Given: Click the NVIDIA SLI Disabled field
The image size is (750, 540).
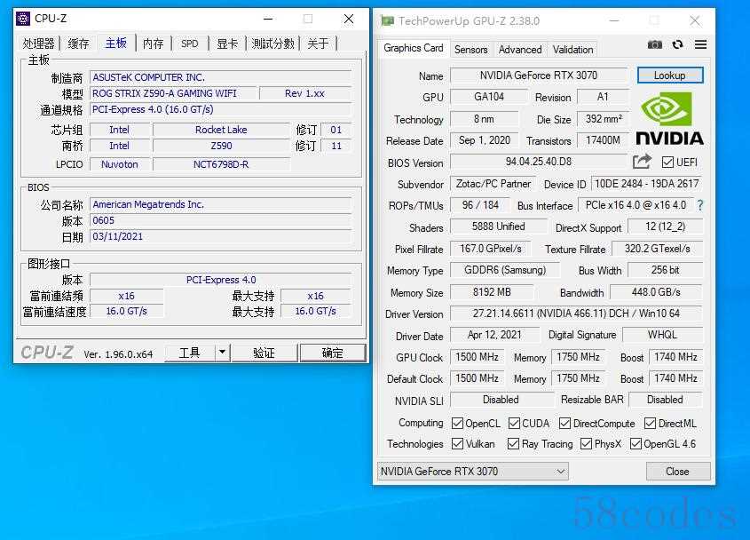Looking at the screenshot, I should (501, 400).
